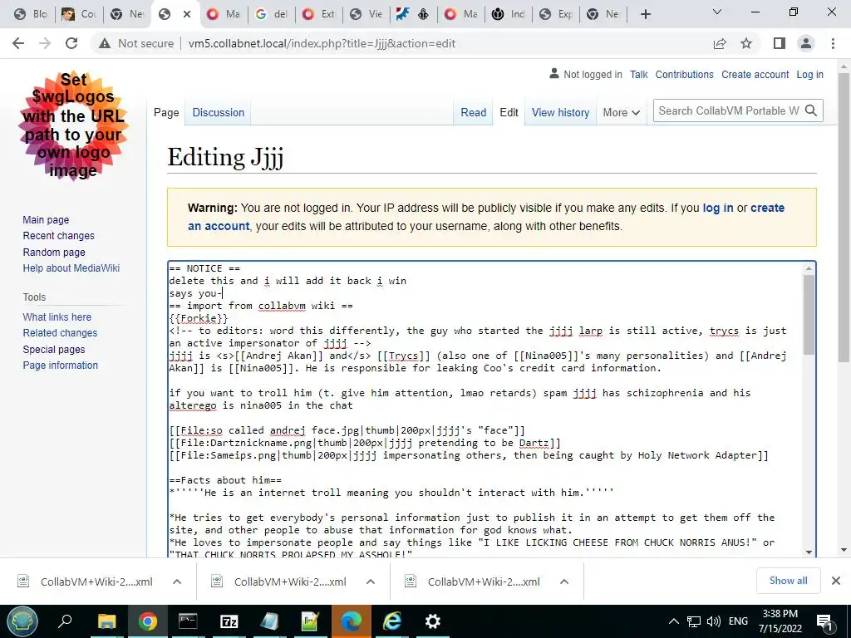Click the share page icon in address bar

click(720, 43)
